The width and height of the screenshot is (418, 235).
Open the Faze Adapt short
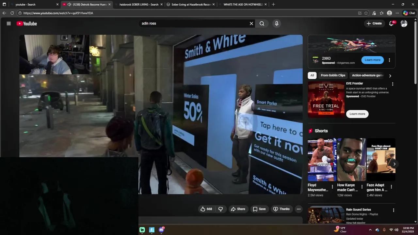(x=381, y=160)
